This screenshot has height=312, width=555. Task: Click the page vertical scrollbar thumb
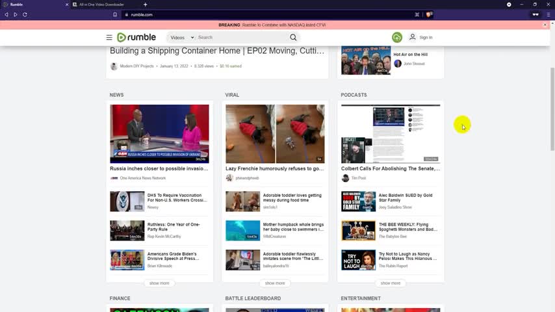coord(552,109)
